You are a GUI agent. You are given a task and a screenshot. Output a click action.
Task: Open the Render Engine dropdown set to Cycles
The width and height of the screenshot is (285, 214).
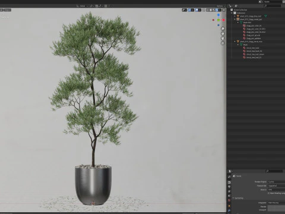(x=276, y=182)
